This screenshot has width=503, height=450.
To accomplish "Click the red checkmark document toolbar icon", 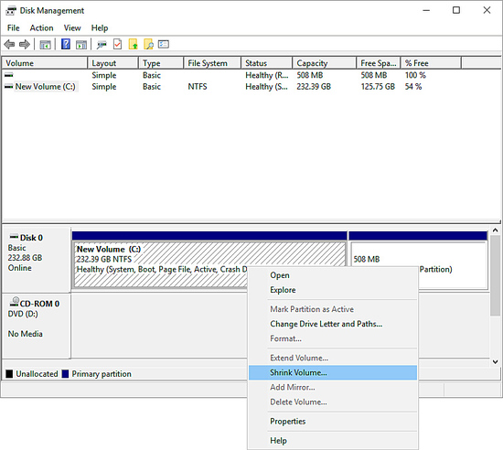I will (x=117, y=44).
